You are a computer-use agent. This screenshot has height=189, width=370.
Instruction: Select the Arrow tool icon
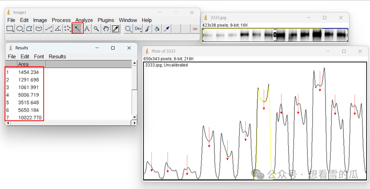tap(167, 29)
